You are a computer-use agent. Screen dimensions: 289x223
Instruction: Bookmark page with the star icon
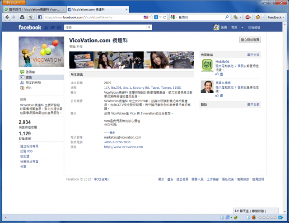point(151,17)
